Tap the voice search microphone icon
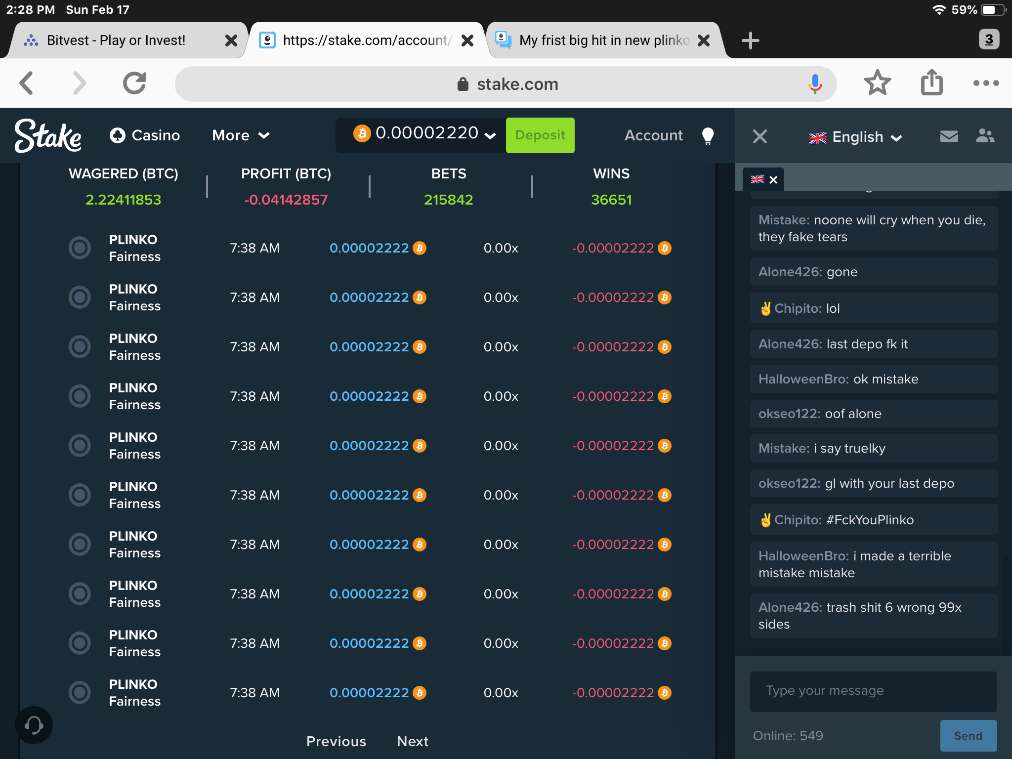The height and width of the screenshot is (759, 1012). click(x=815, y=84)
